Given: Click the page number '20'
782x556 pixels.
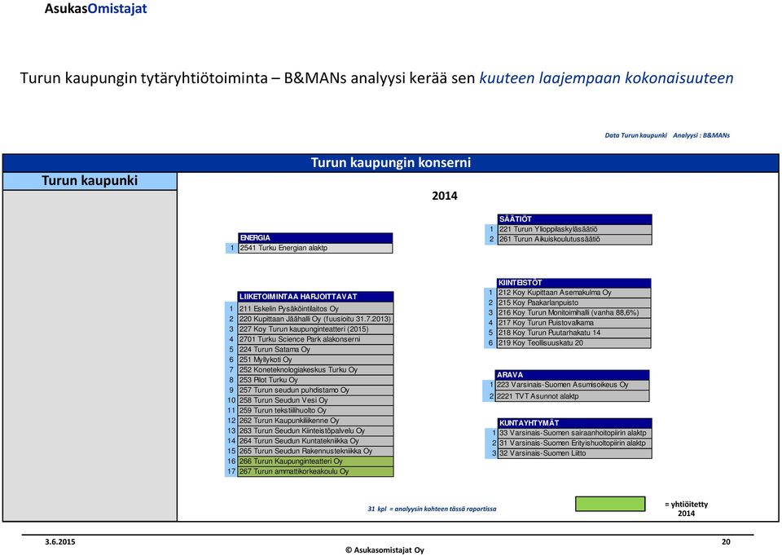Looking at the screenshot, I should 726,542.
